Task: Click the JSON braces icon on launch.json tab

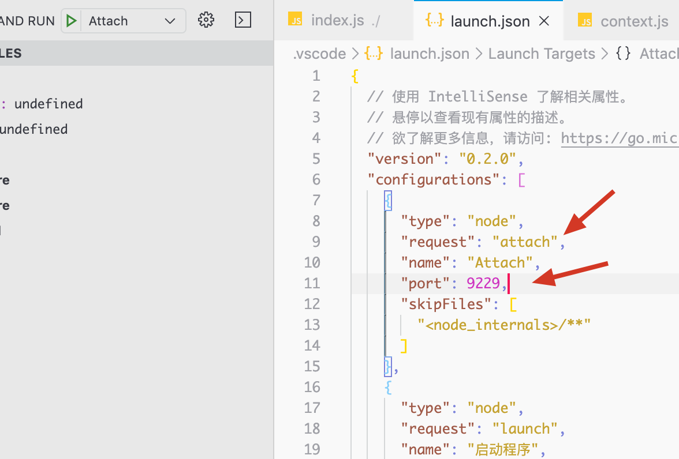Action: click(434, 20)
